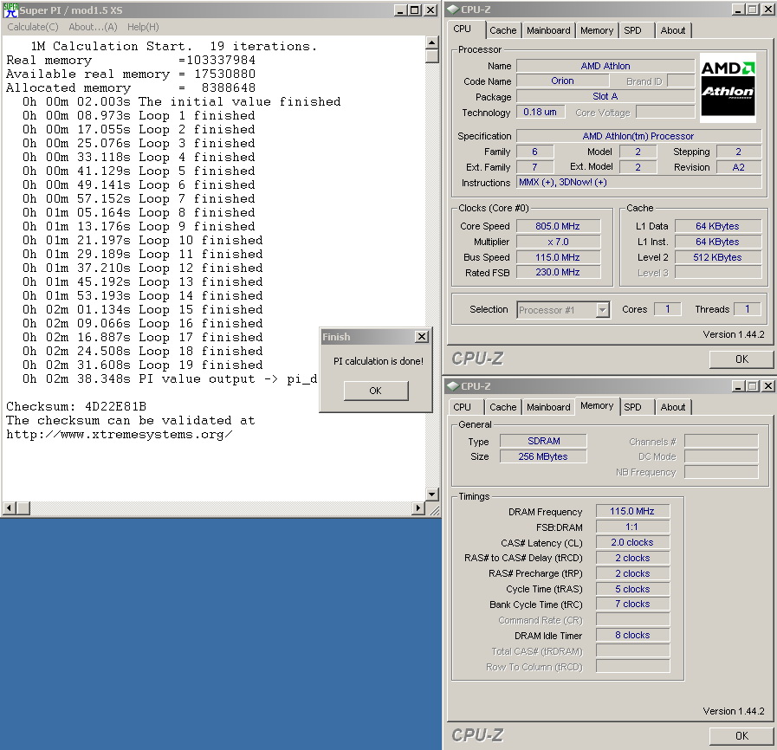Click the AMD Athlon logo image
This screenshot has height=750, width=777.
click(728, 87)
